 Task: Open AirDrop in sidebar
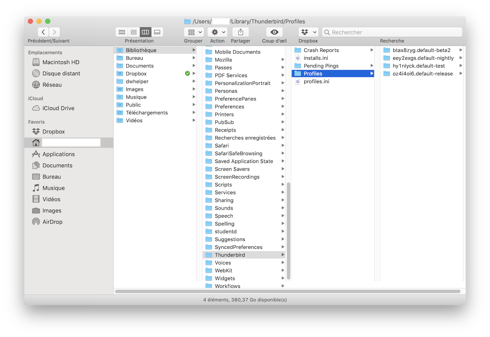tap(69, 222)
